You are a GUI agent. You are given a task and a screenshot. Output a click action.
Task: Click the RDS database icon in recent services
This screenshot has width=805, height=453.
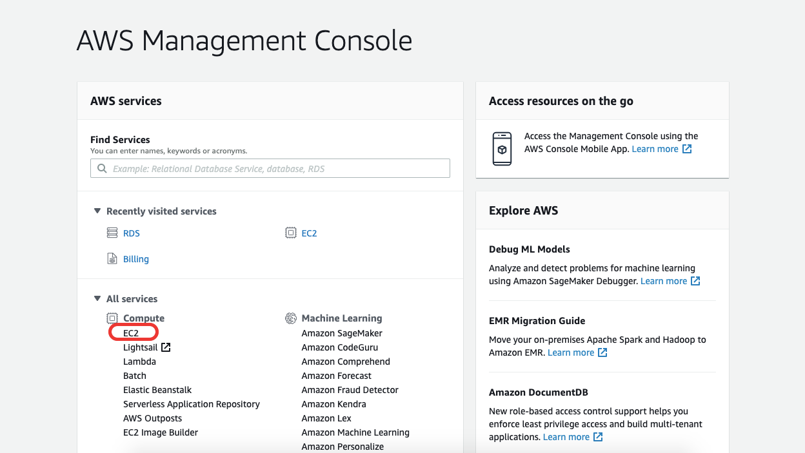112,233
